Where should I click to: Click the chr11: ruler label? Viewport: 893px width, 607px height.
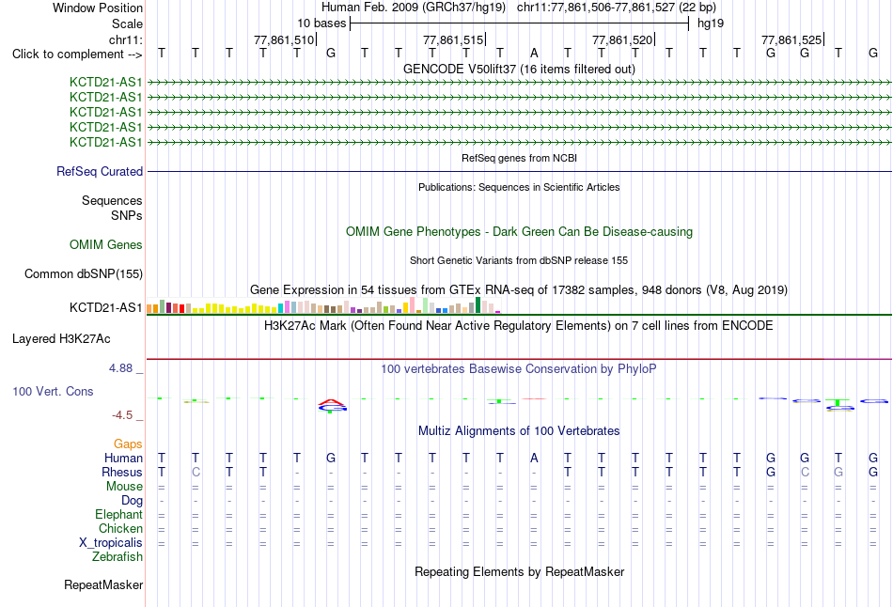pos(125,39)
